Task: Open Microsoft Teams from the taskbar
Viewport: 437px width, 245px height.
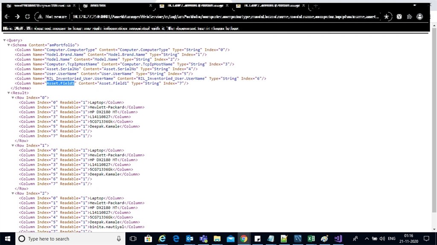Action: click(x=204, y=239)
